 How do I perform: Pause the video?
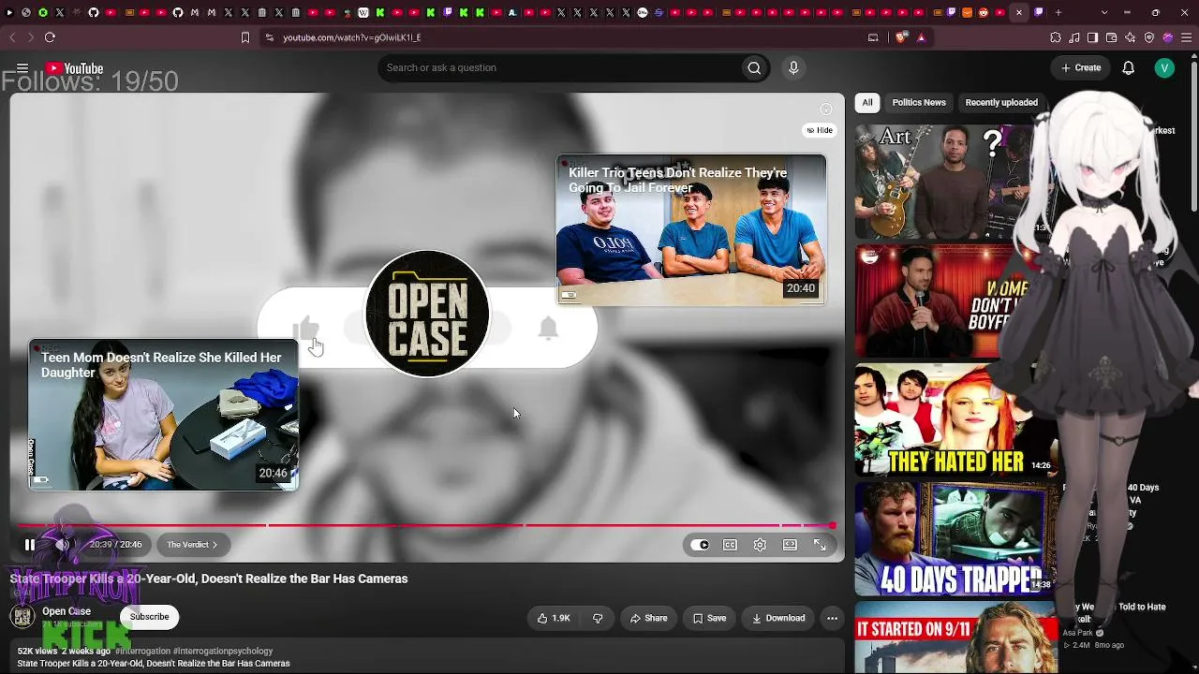click(30, 545)
